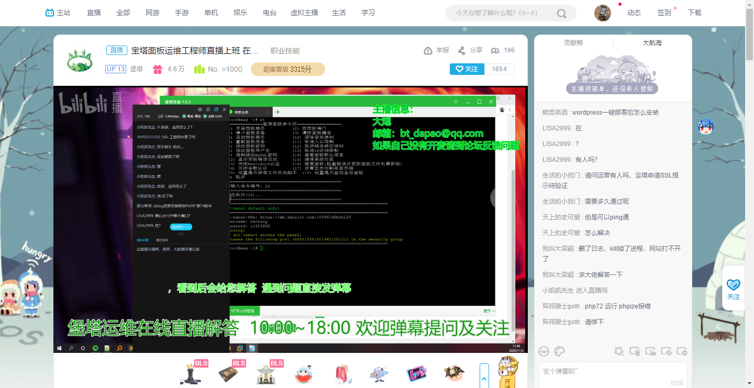This screenshot has height=388, width=754.
Task: Click the 举报 report icon
Action: click(428, 51)
